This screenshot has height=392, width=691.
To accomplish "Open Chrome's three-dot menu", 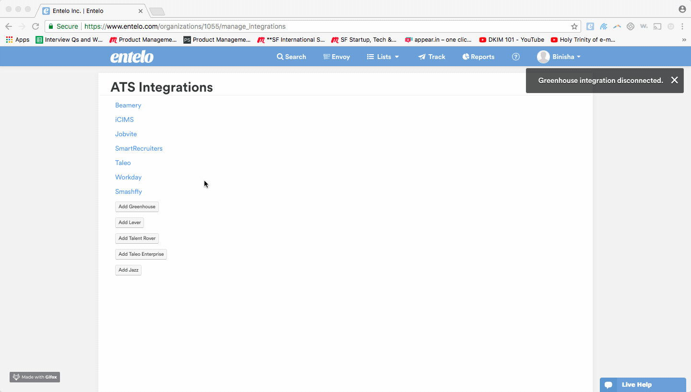I will point(682,26).
